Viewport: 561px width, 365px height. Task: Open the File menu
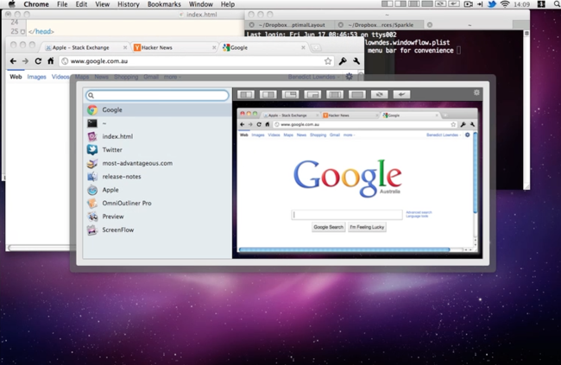click(62, 4)
